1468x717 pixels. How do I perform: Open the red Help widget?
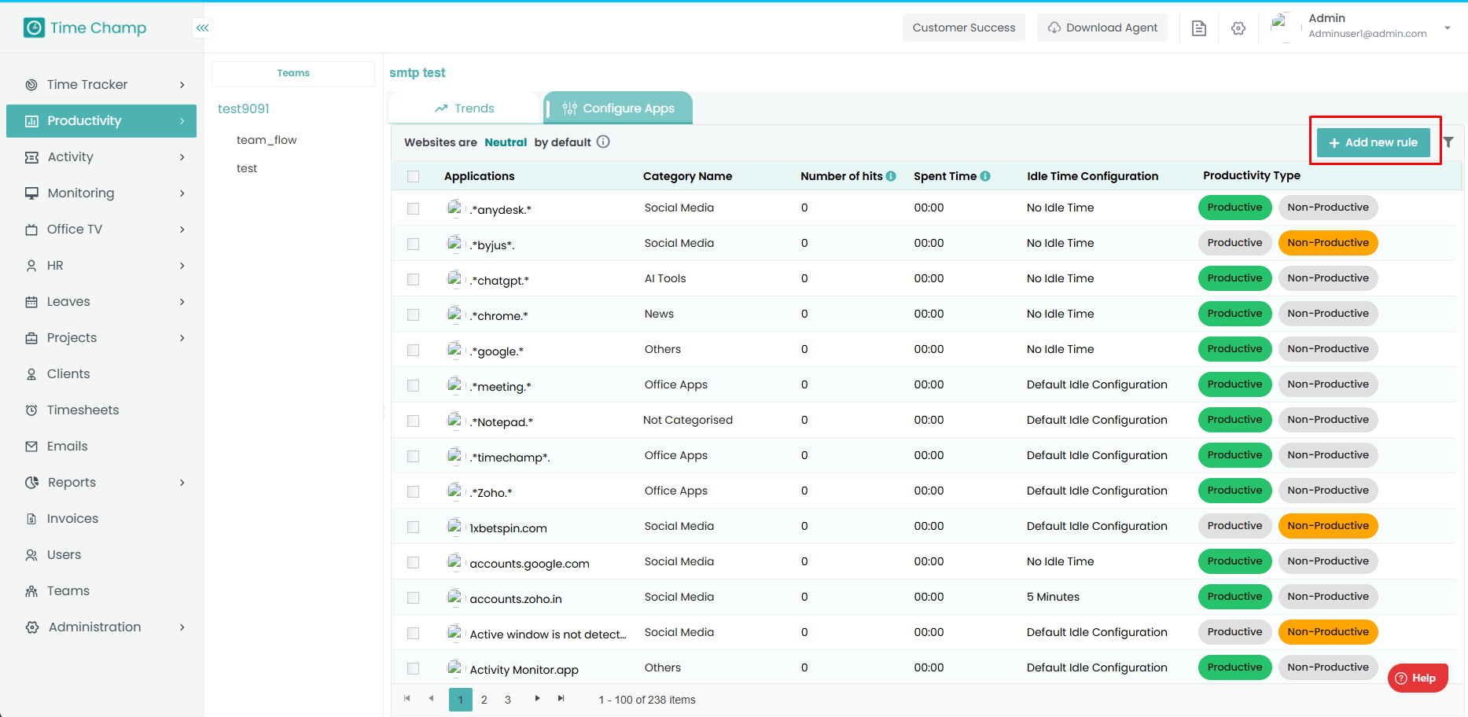click(x=1417, y=678)
